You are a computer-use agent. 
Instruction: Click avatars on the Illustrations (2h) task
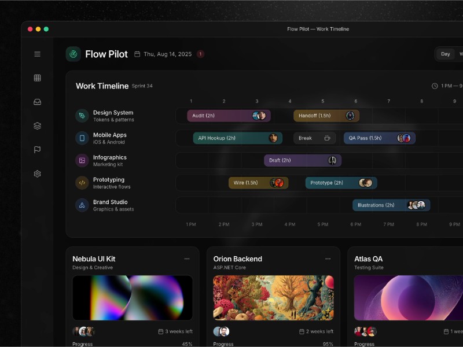[416, 205]
